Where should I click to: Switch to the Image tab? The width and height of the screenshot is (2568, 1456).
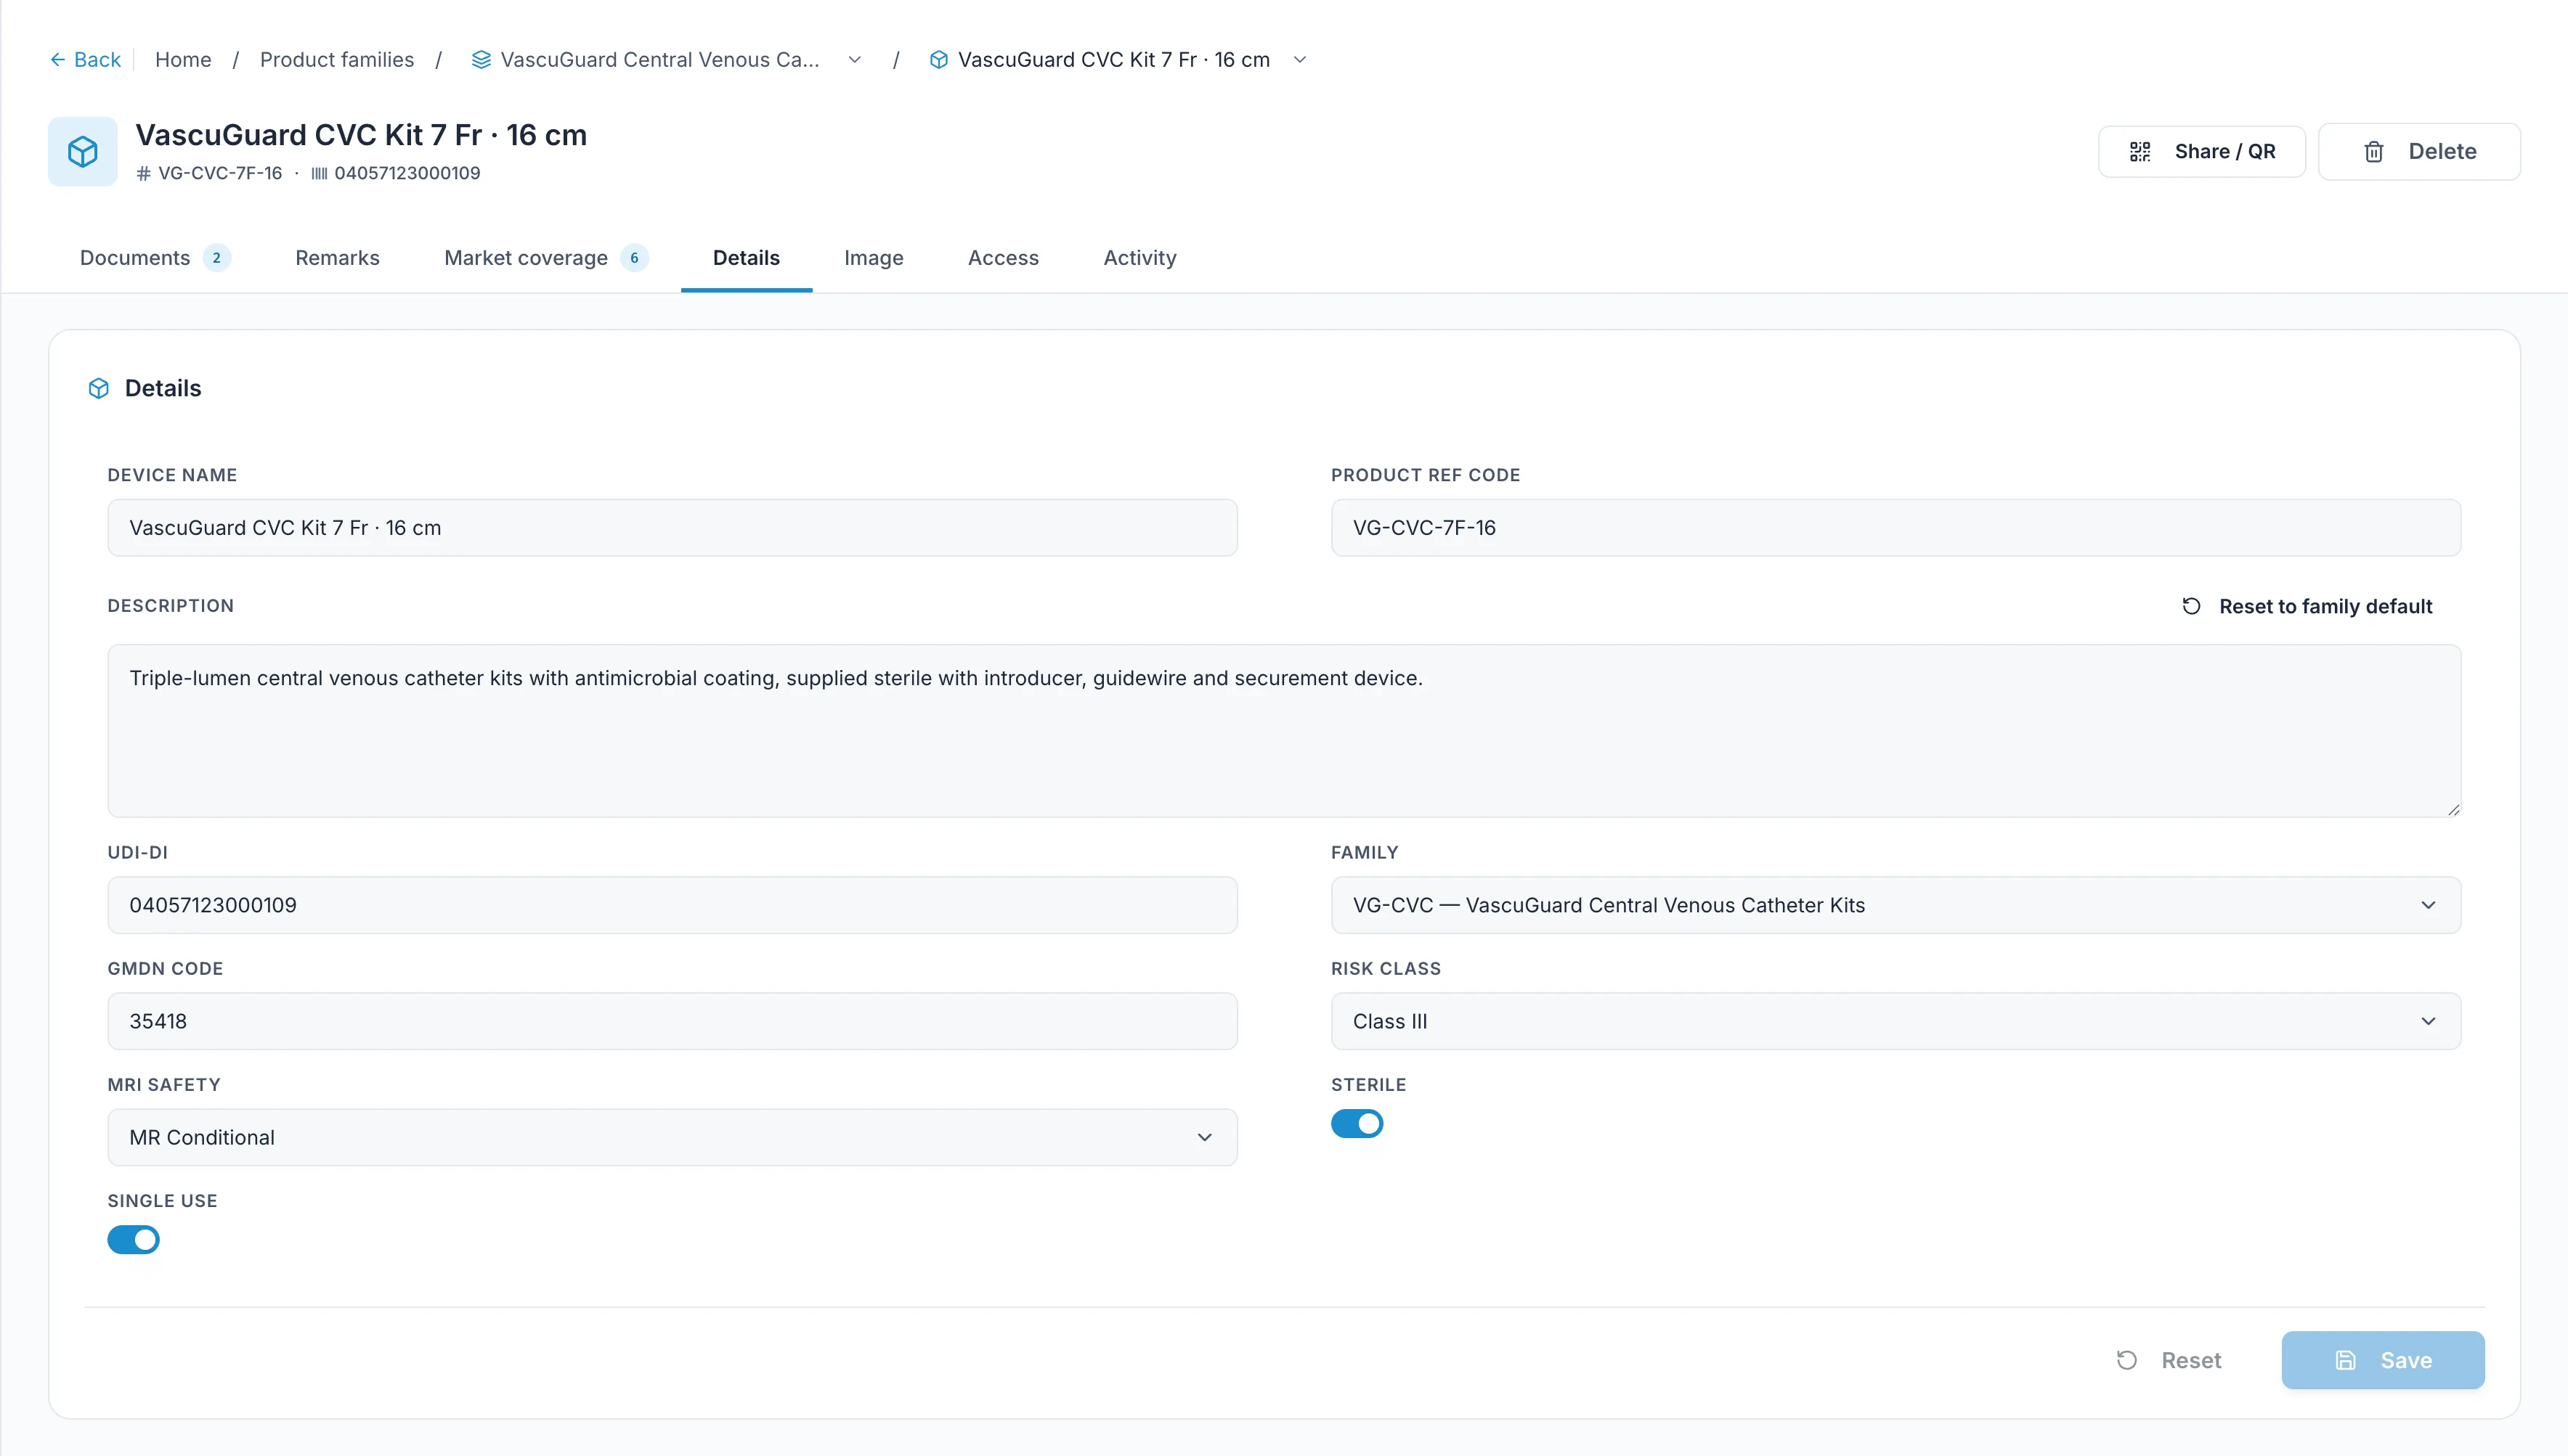click(874, 258)
